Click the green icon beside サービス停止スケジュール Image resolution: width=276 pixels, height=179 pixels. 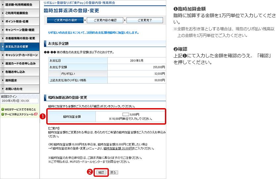click(x=2, y=114)
